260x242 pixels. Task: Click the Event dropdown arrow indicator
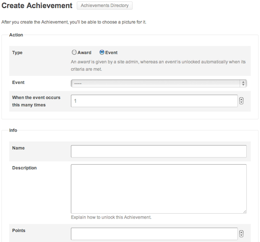243,83
